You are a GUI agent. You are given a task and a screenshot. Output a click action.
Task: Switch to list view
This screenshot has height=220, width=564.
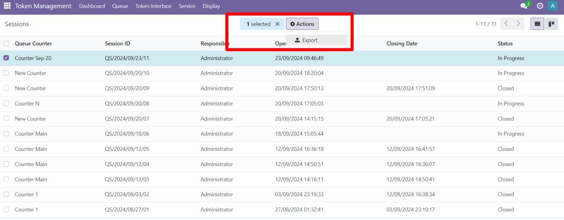coord(537,24)
